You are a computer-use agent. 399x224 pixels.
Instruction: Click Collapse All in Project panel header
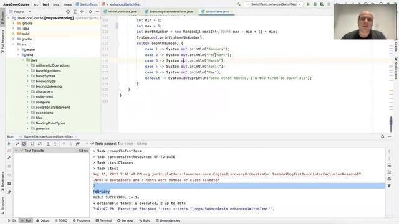[82, 12]
